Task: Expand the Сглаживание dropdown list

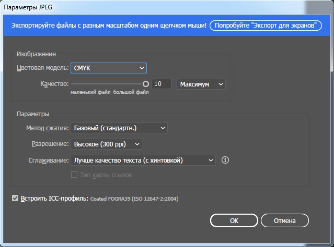Action: [143, 160]
